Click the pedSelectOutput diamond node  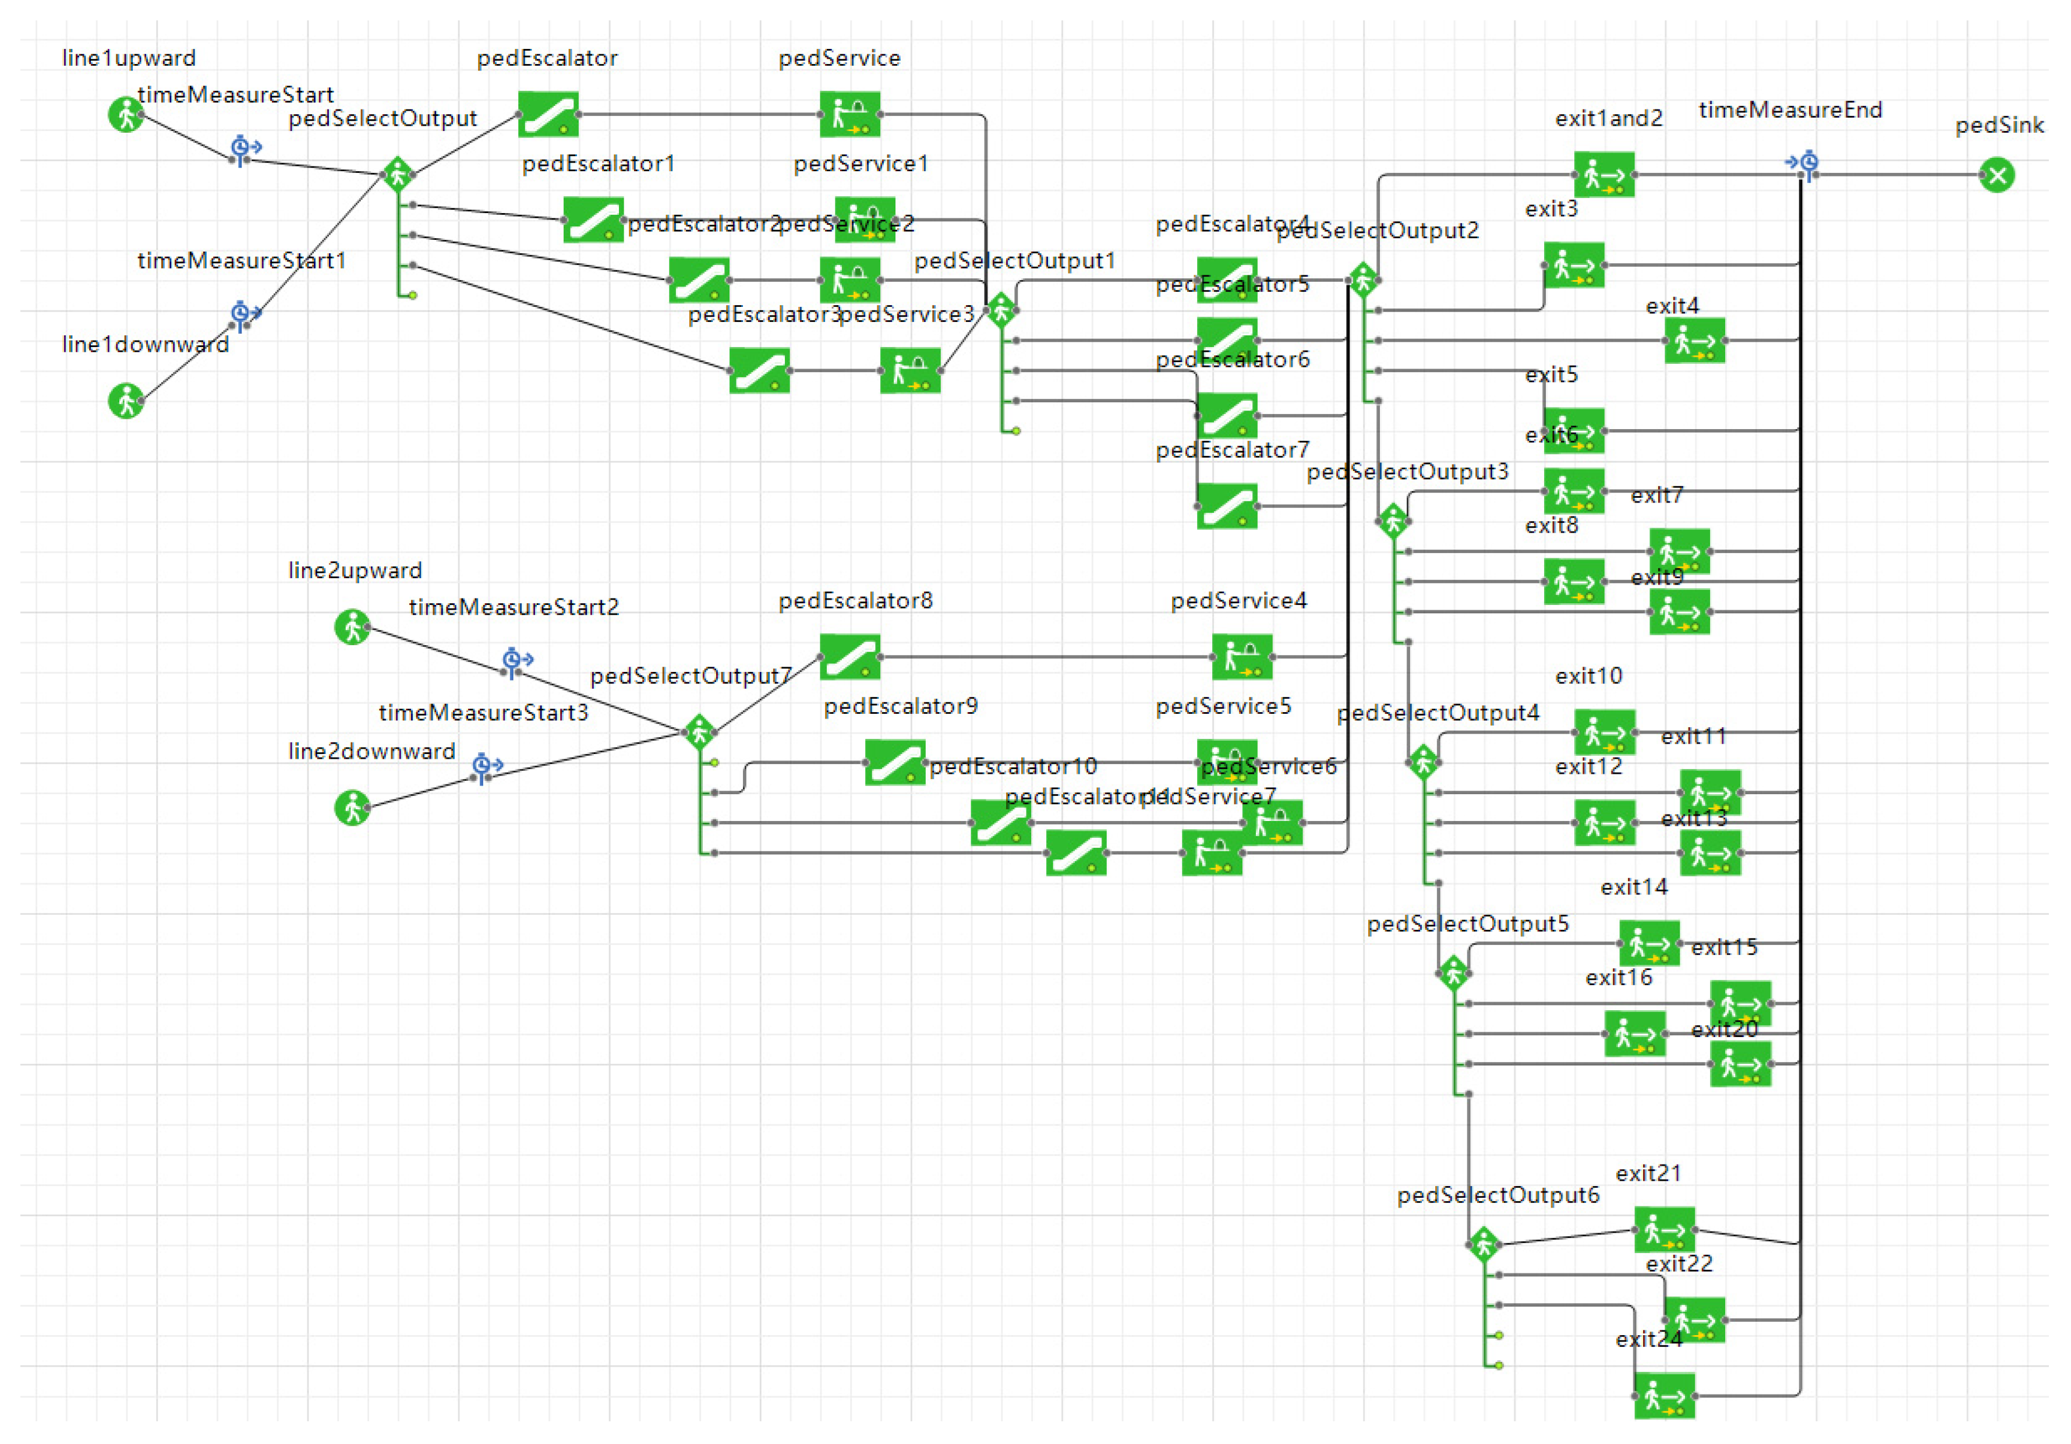click(398, 174)
